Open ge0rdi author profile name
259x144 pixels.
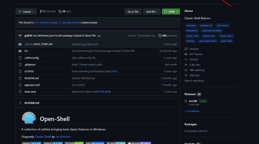coord(28,36)
